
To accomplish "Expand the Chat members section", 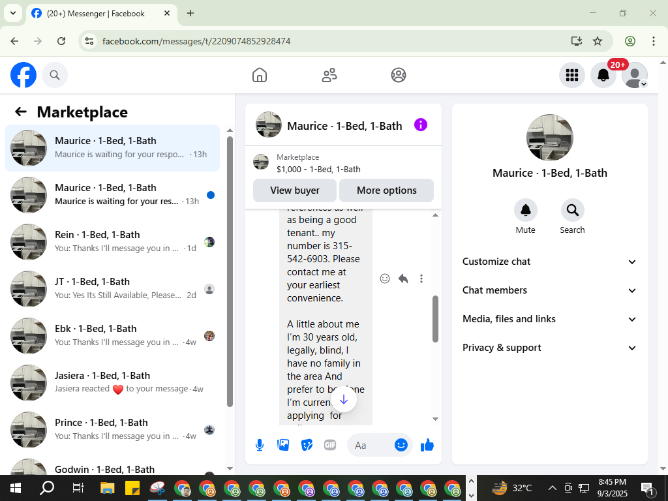I will (549, 290).
